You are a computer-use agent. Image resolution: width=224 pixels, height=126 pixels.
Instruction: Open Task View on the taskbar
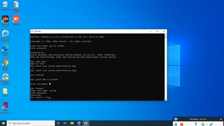coord(65,123)
